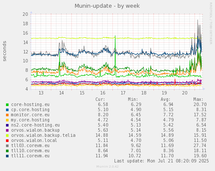This screenshot has height=171, width=215.
Task: Click the Last update timestamp text
Action: pos(162,161)
